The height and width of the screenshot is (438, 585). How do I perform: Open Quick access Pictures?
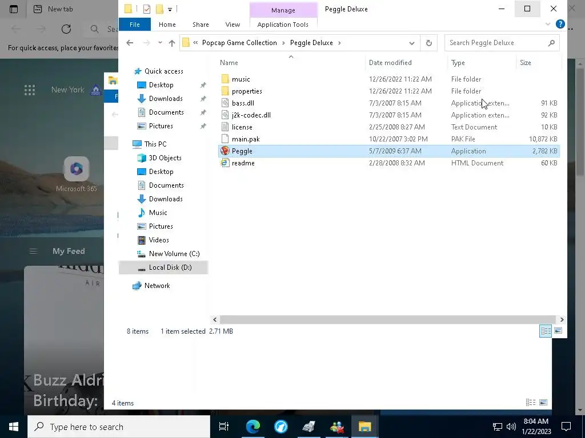161,126
